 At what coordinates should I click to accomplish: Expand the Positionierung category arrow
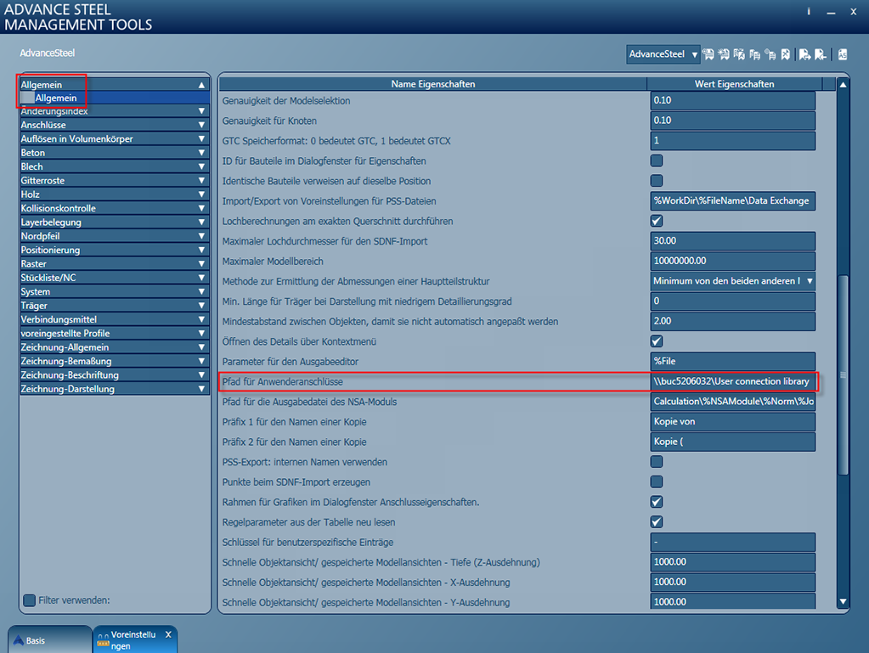click(201, 250)
